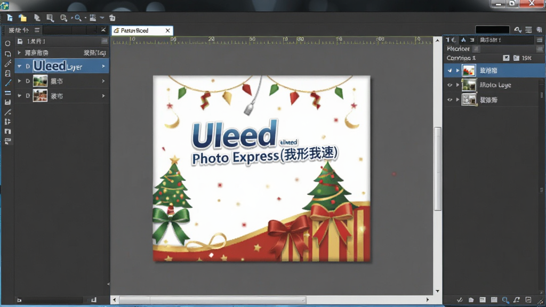Click the new file icon in top toolbar
The width and height of the screenshot is (546, 307).
(10, 18)
